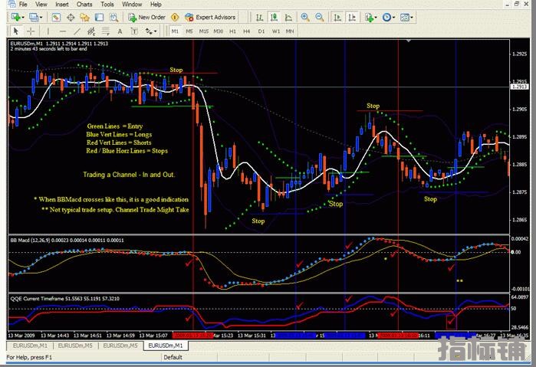536x367 pixels.
Task: Click the Expert Advisors button
Action: click(210, 17)
